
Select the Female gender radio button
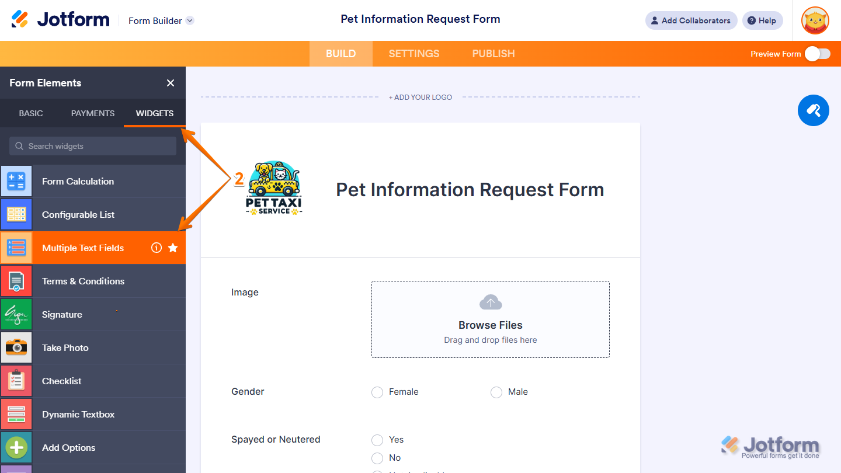(x=377, y=392)
